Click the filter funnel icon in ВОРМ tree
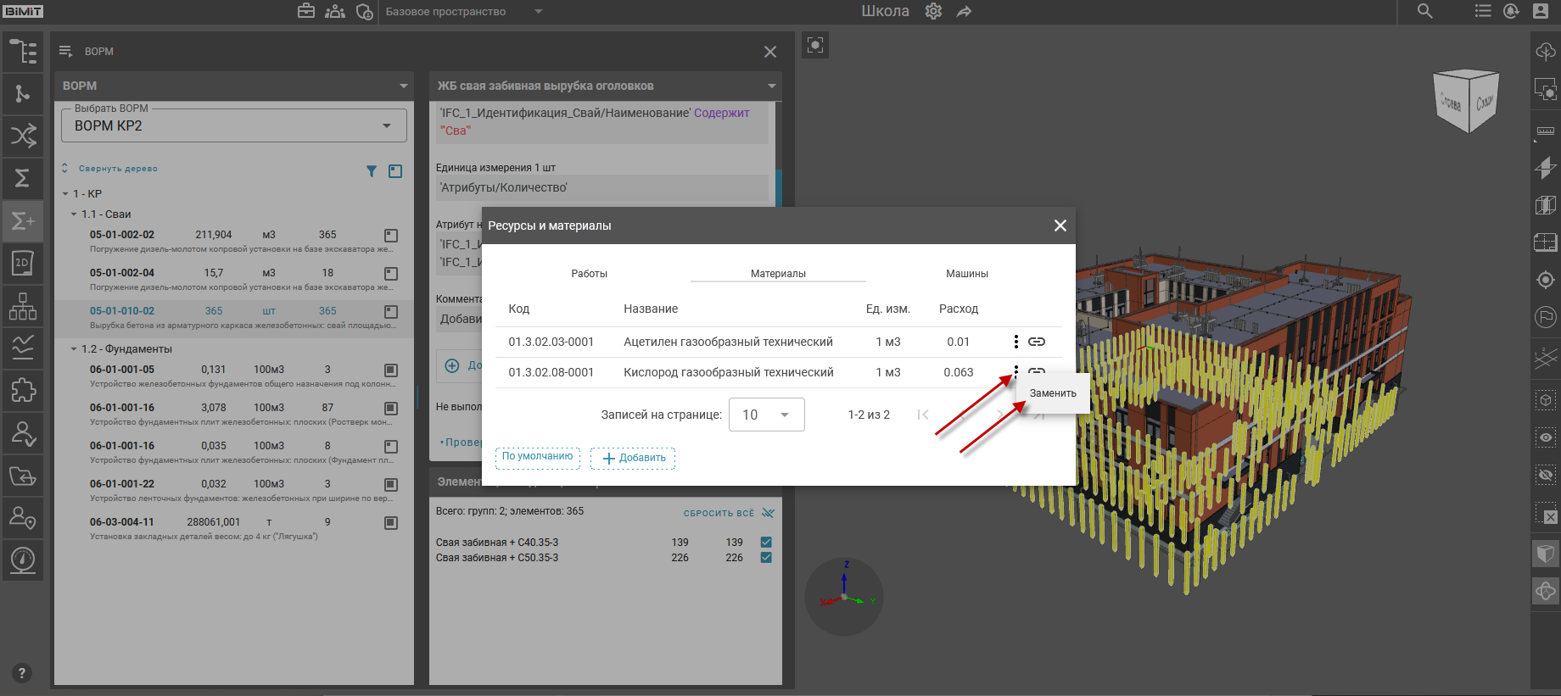Viewport: 1561px width, 696px height. click(372, 171)
